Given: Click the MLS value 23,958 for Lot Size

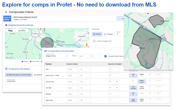Looking at the screenshot, I should [132, 88].
